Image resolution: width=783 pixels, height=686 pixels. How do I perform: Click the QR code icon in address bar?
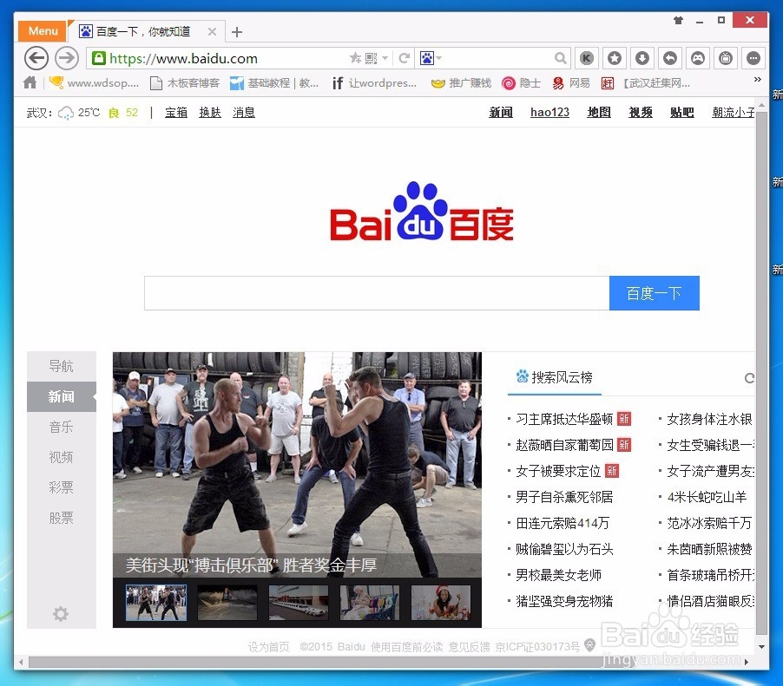(371, 58)
